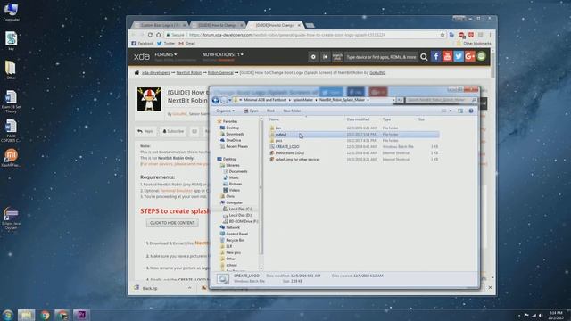Select Control Panel in navigation pane
571x321 pixels.
[236, 234]
